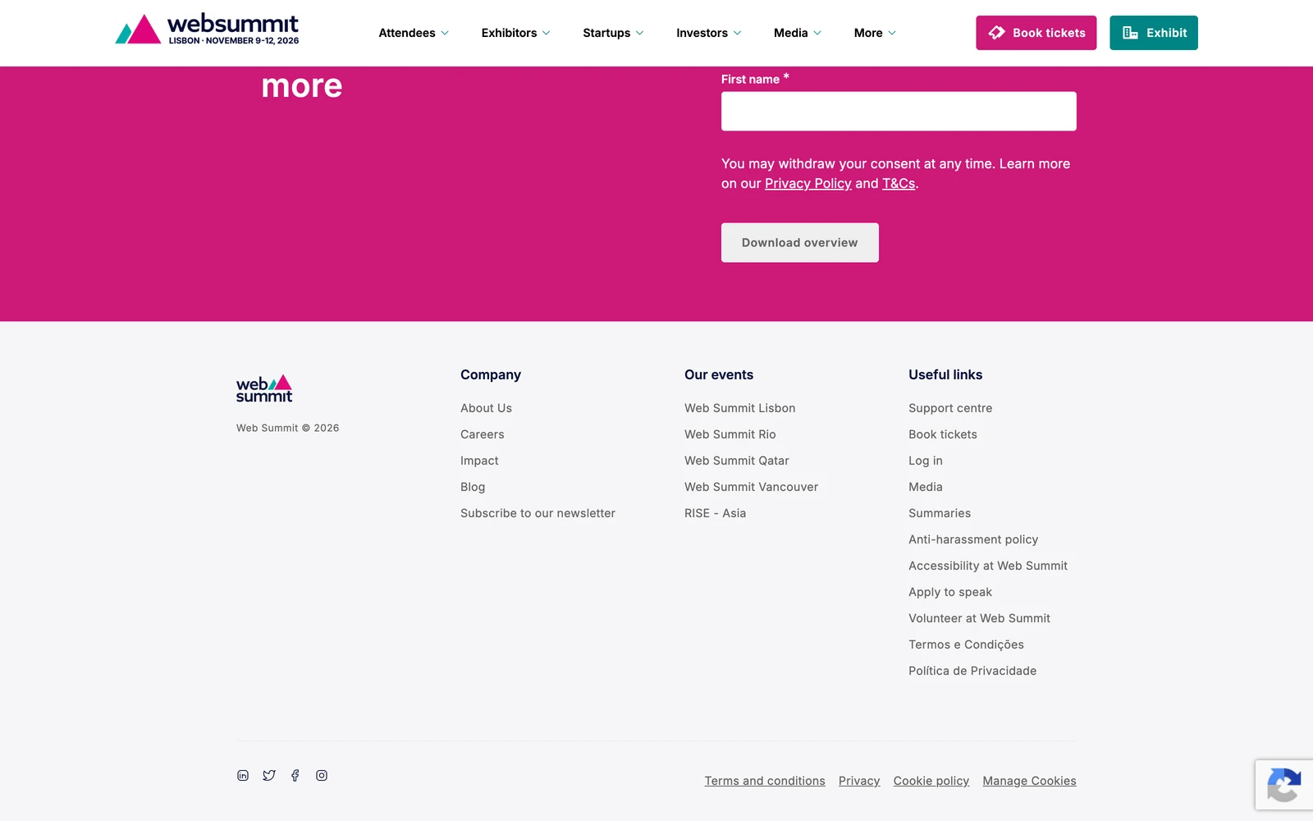Click the footer Web Summit logo

264,388
